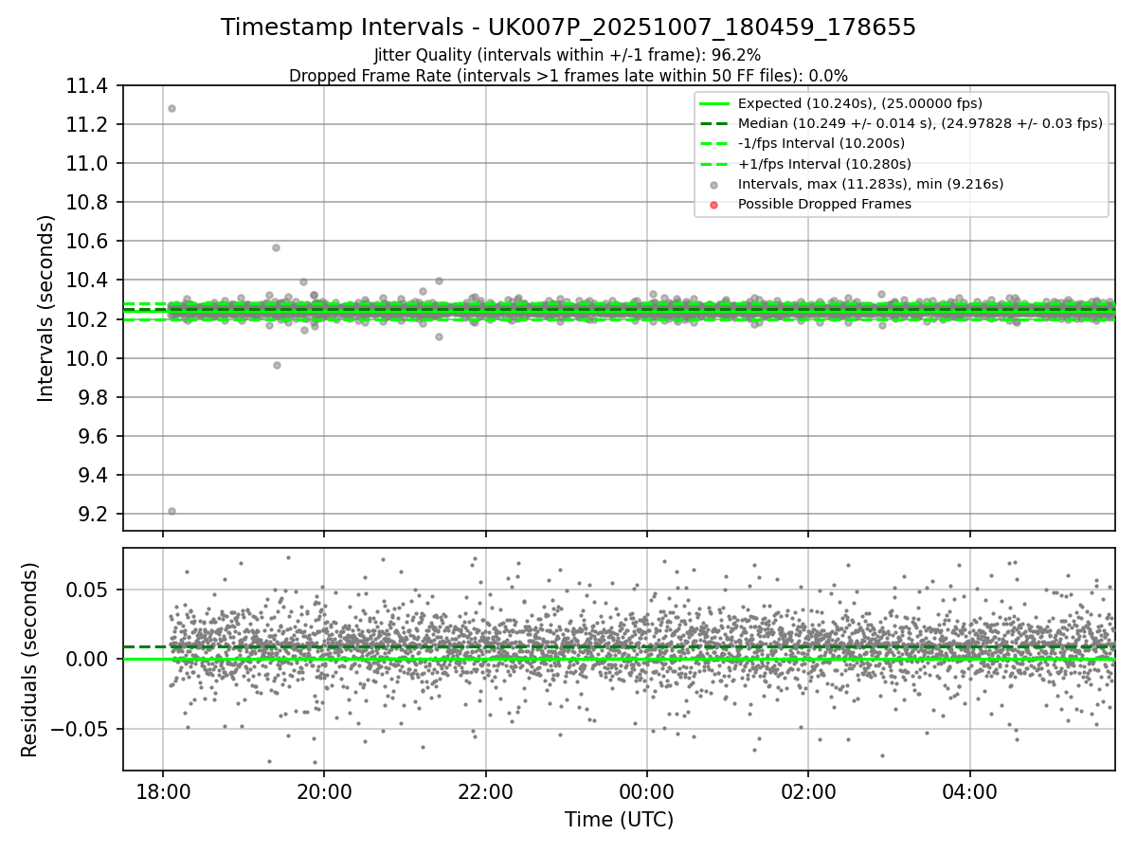Select legend entry 'Expected (10.240s), (25.00000 fps)'
1137x853 pixels.
pyautogui.click(x=859, y=103)
